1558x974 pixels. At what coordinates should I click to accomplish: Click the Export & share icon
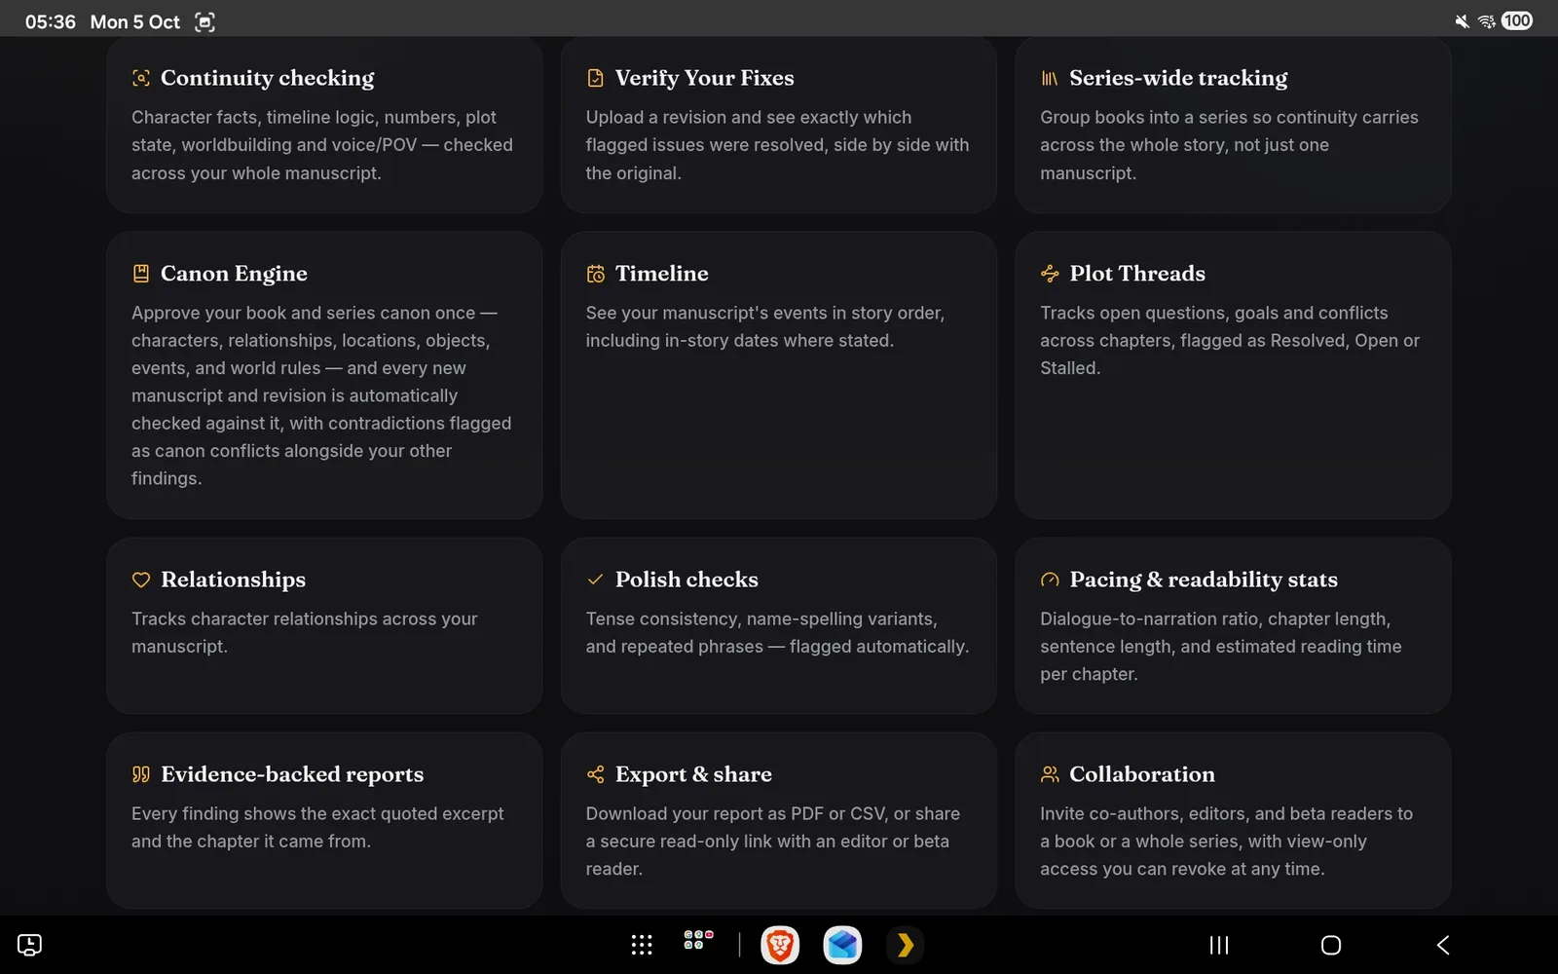pos(595,774)
